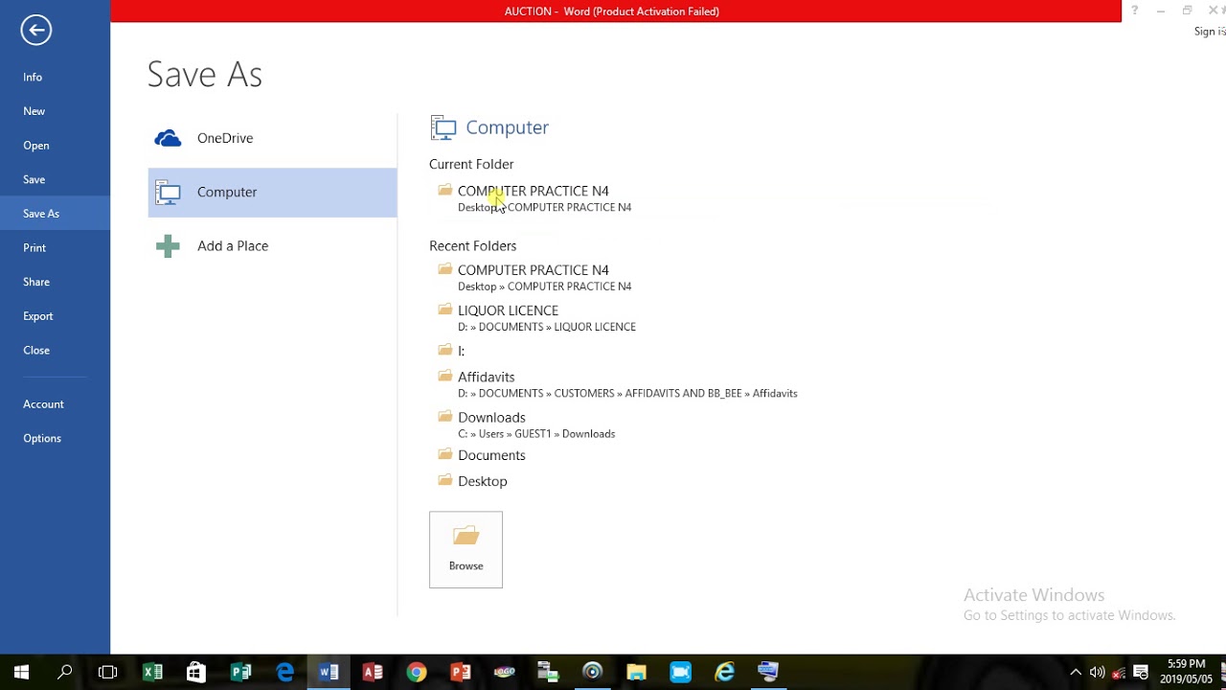This screenshot has height=690, width=1226.
Task: Click the Word Help question mark
Action: pyautogui.click(x=1135, y=11)
